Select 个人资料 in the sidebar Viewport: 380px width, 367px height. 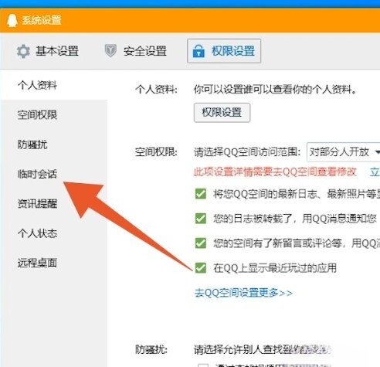37,85
